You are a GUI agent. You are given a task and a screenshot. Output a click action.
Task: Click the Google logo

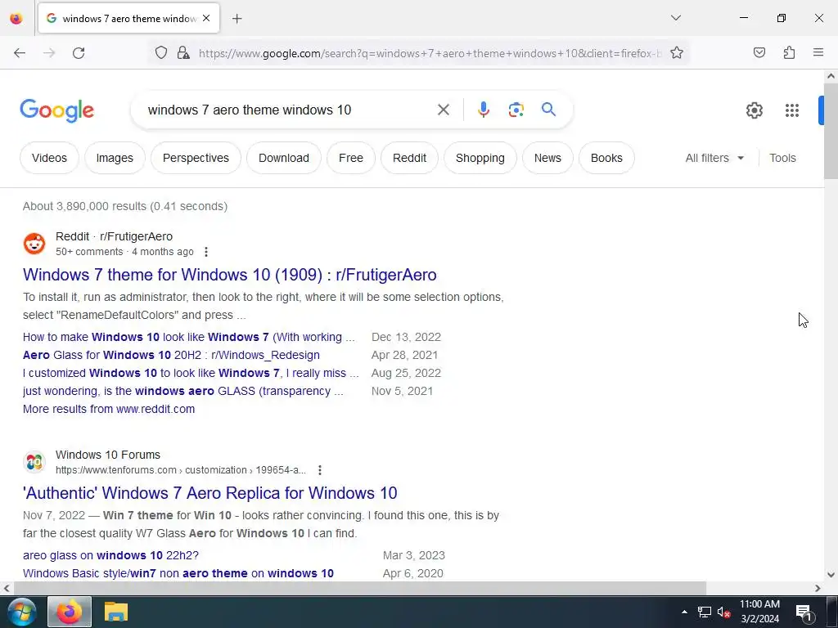57,110
